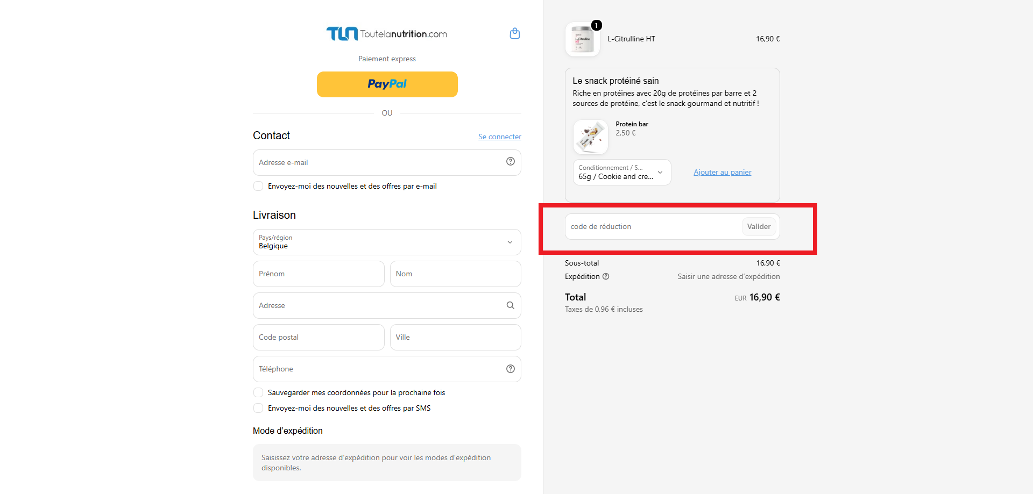Click Ajouter au panier link
The image size is (1033, 494).
point(723,172)
